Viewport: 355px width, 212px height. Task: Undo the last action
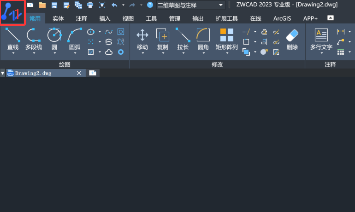pos(114,5)
